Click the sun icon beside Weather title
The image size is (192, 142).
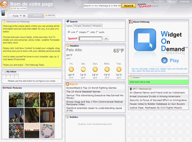click(x=68, y=46)
